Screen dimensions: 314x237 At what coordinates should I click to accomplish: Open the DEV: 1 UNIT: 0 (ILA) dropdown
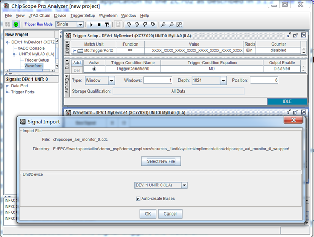point(184,185)
